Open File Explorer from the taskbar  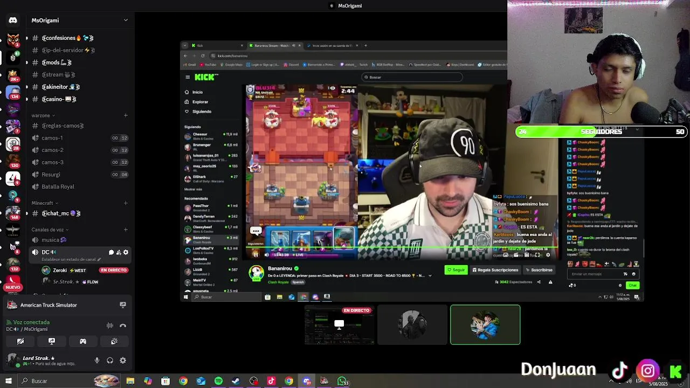click(x=130, y=381)
